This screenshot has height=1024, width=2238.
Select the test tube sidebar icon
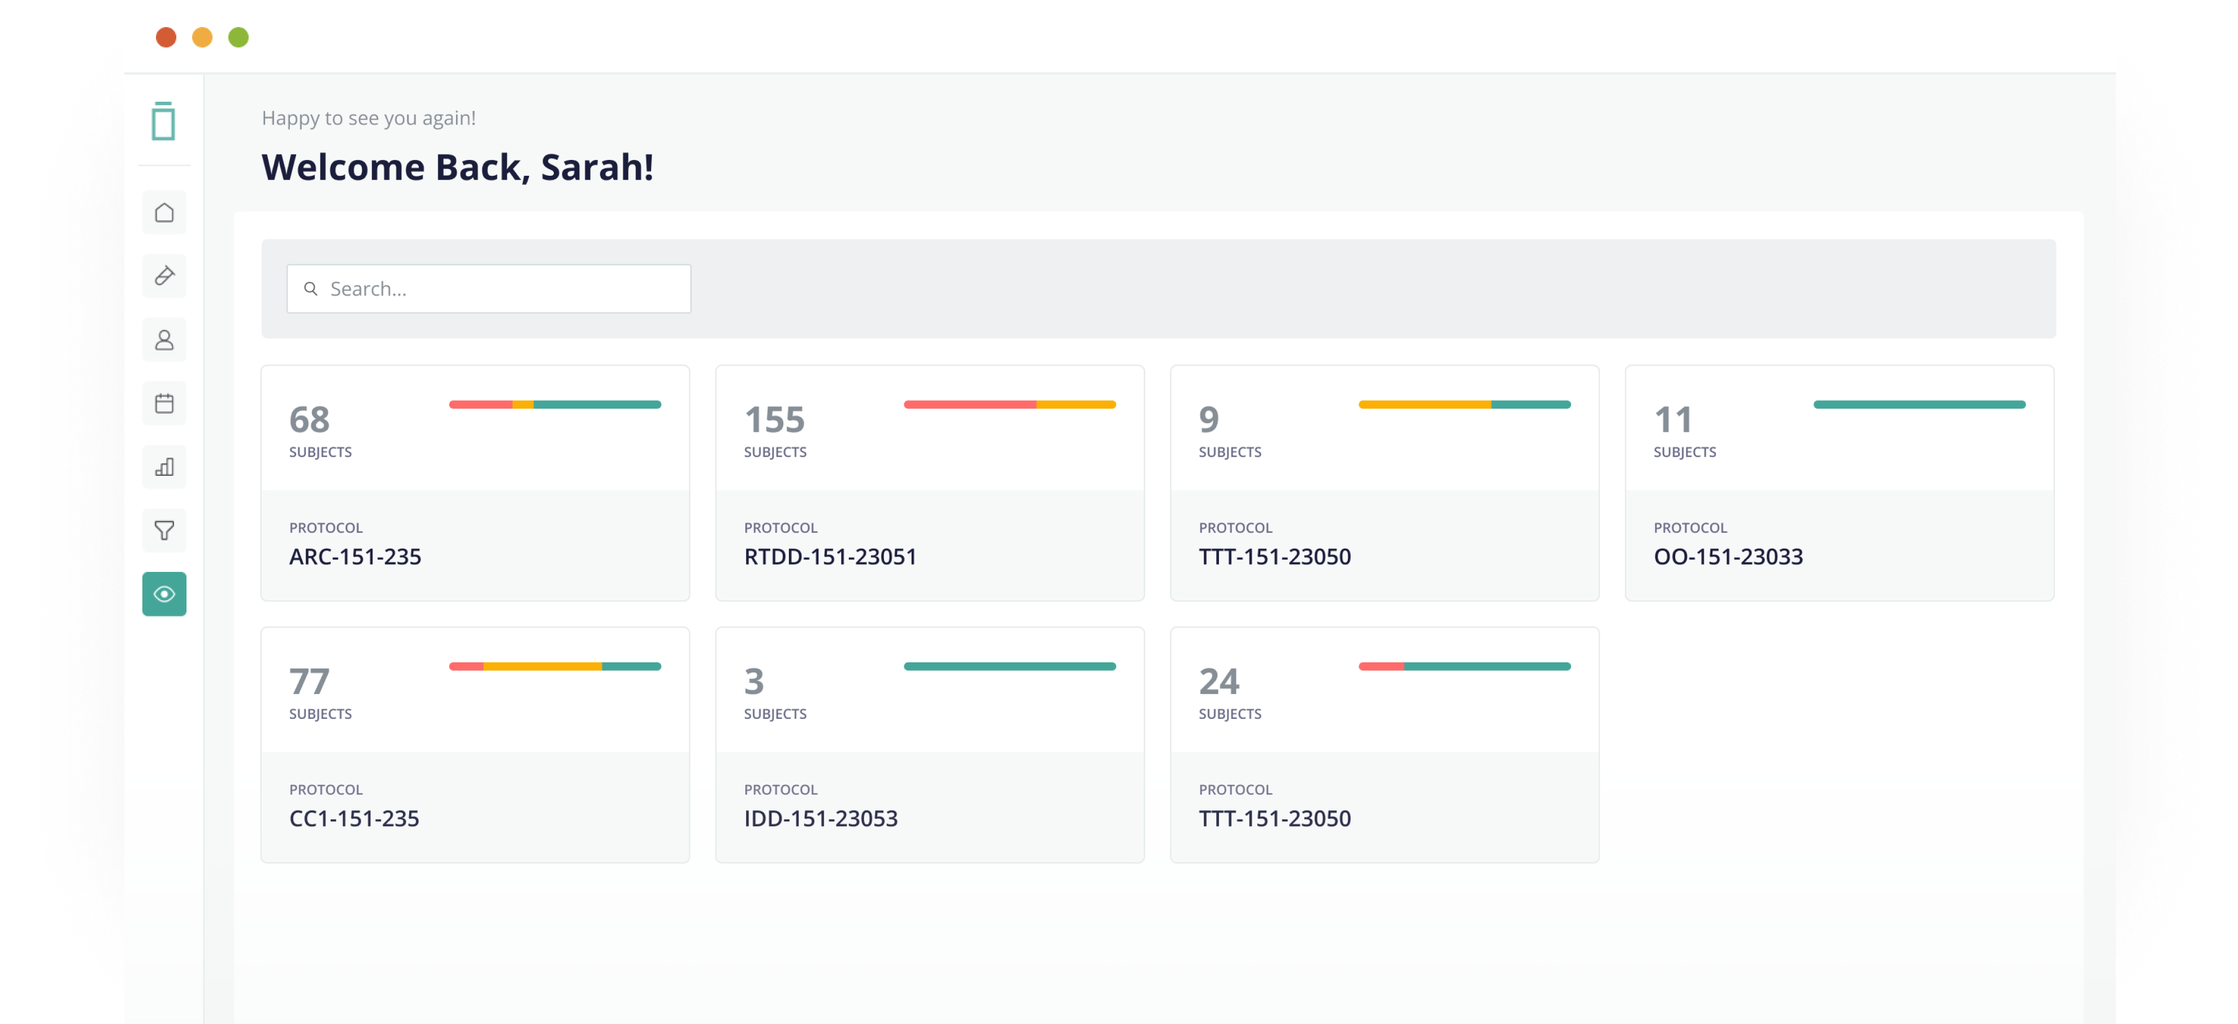click(164, 276)
